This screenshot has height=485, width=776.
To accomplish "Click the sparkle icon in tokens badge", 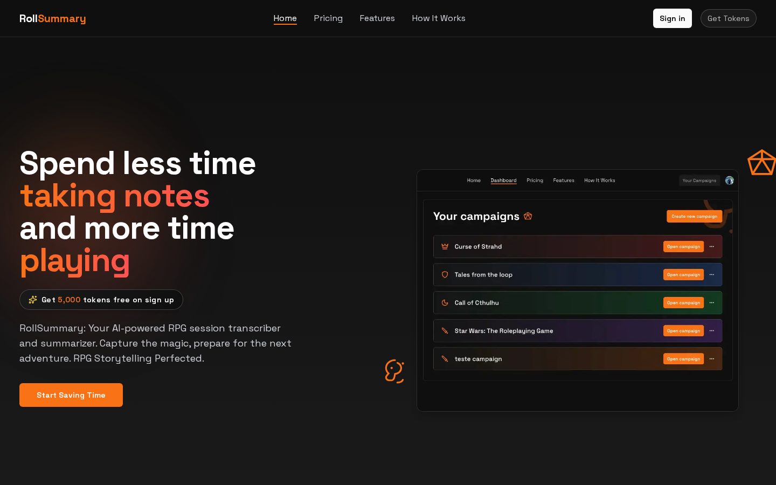I will coord(33,300).
